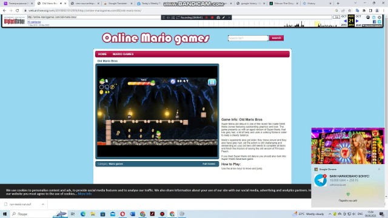The height and width of the screenshot is (218, 388).
Task: Open the Google Translate toolbar icon
Action: pos(357,11)
